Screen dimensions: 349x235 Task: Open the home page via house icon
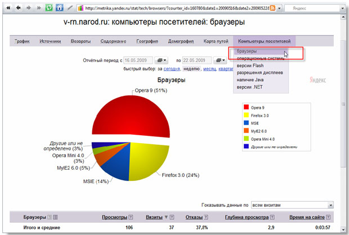tap(59, 8)
